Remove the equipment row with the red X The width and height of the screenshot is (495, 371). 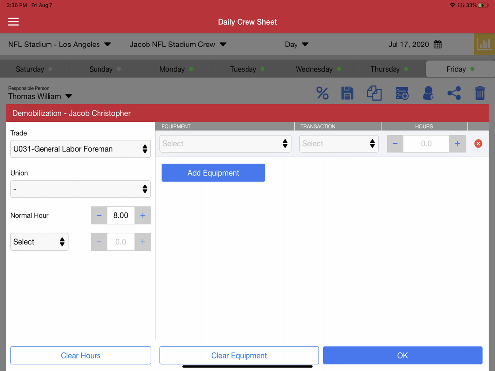click(478, 144)
